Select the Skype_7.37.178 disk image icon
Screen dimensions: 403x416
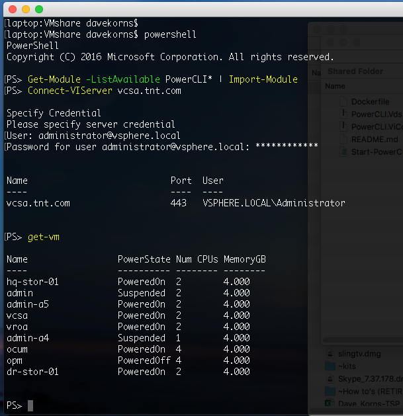coord(330,378)
